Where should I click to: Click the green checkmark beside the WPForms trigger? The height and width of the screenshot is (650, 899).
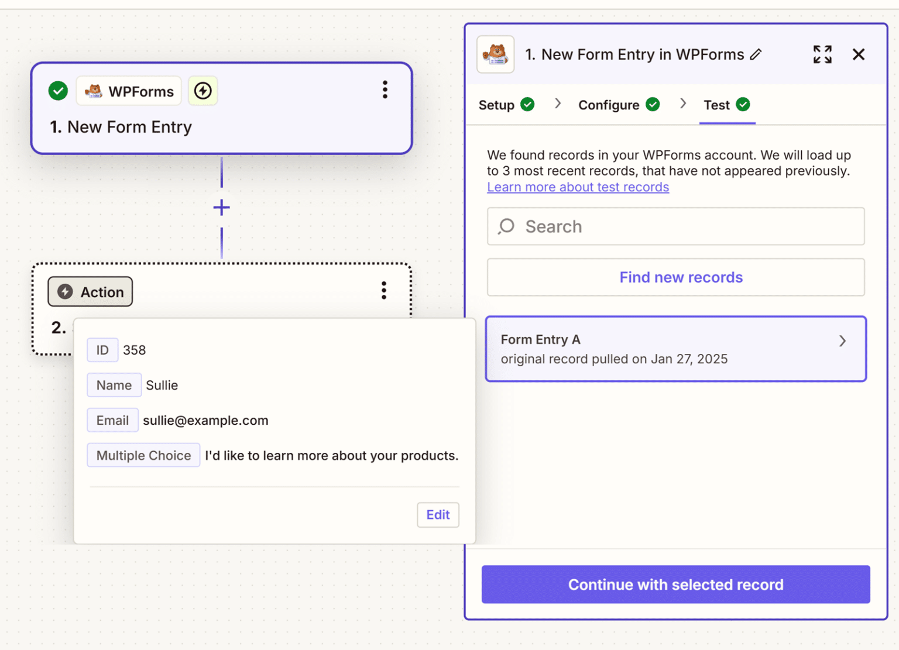coord(57,91)
